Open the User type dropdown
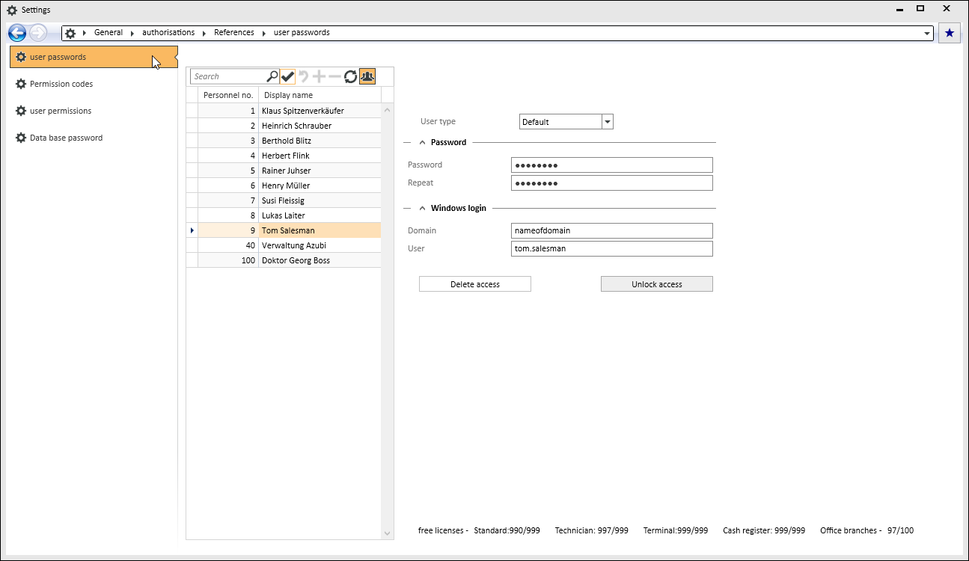969x561 pixels. (x=607, y=122)
